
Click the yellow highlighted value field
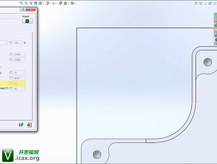[x=19, y=84]
